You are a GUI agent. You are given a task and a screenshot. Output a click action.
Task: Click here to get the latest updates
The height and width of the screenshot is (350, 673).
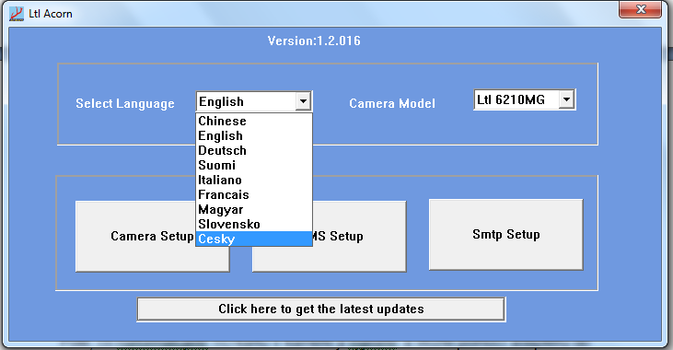321,309
